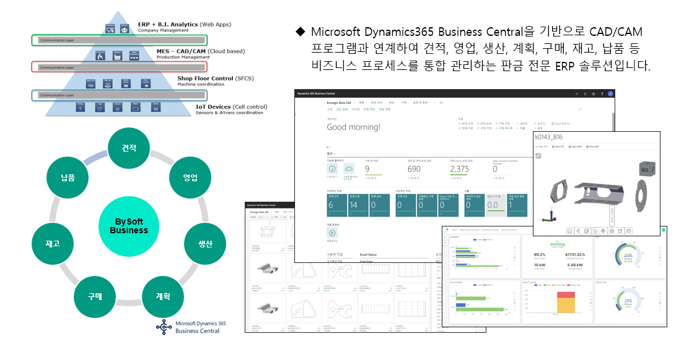This screenshot has height=344, width=689.
Task: Toggle fullscreen icon in k0143_B16 viewer
Action: (538, 156)
